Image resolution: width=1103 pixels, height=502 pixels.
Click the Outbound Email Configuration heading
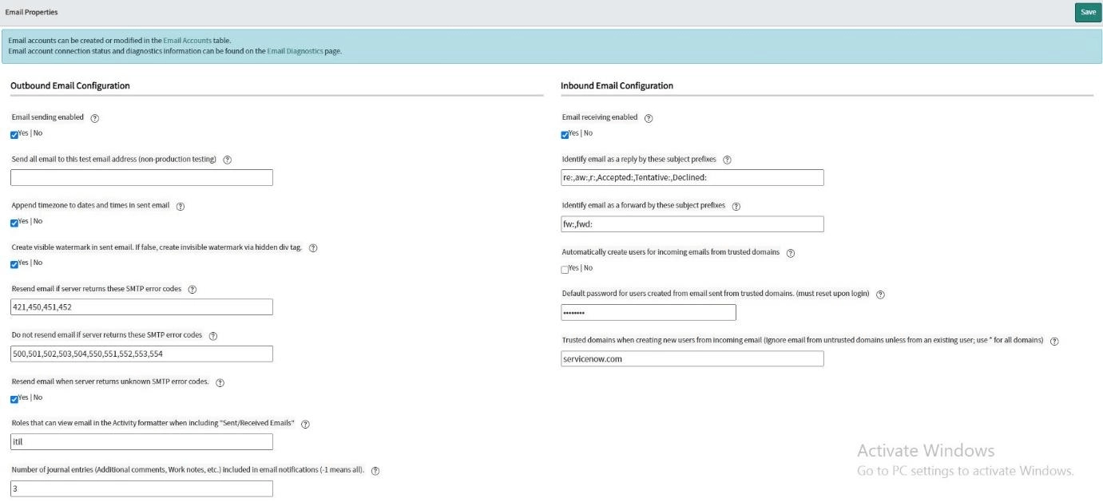click(x=70, y=85)
